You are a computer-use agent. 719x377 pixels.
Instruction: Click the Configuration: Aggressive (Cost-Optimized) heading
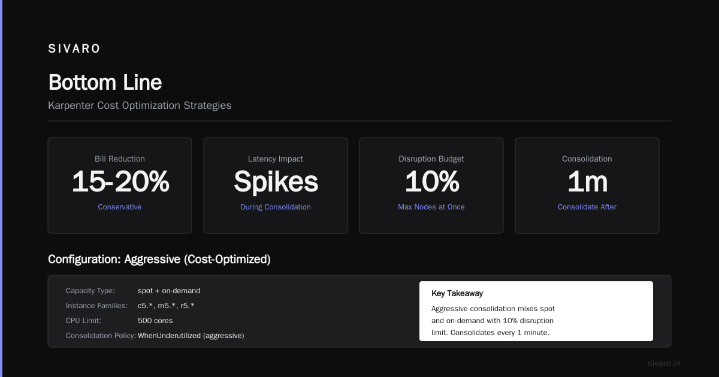(159, 260)
